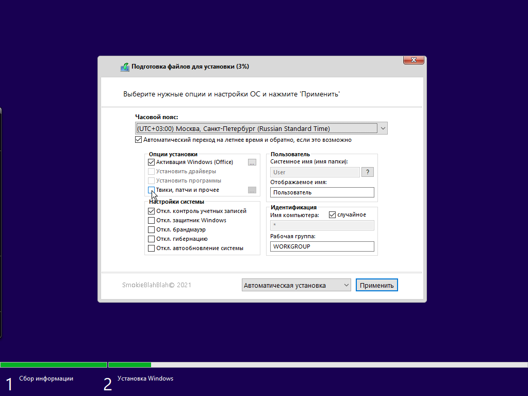Open the ellipsis settings for Windows activation
The width and height of the screenshot is (528, 396).
point(252,162)
